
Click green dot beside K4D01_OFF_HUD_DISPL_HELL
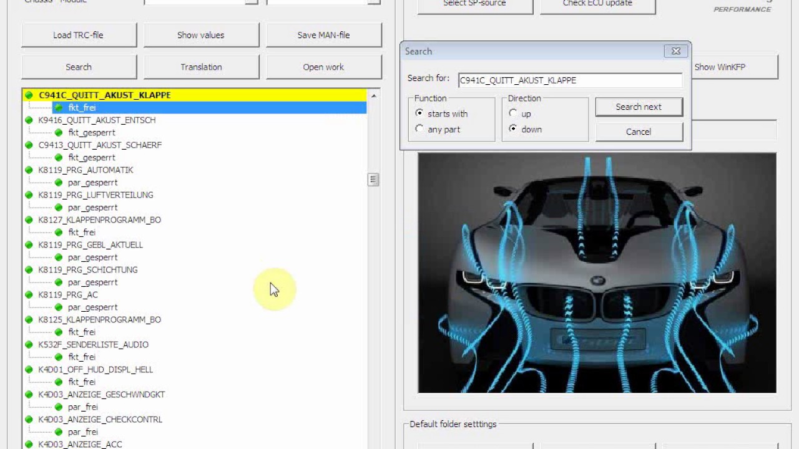tap(29, 370)
